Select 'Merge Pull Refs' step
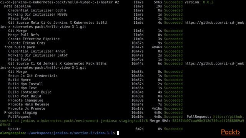Screen dimensions: 246x138 [23, 35]
